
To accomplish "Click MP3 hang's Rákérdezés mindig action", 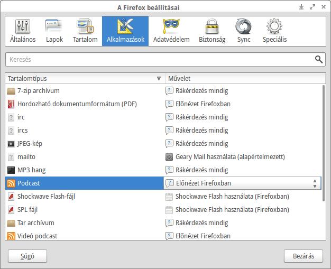I will [201, 170].
